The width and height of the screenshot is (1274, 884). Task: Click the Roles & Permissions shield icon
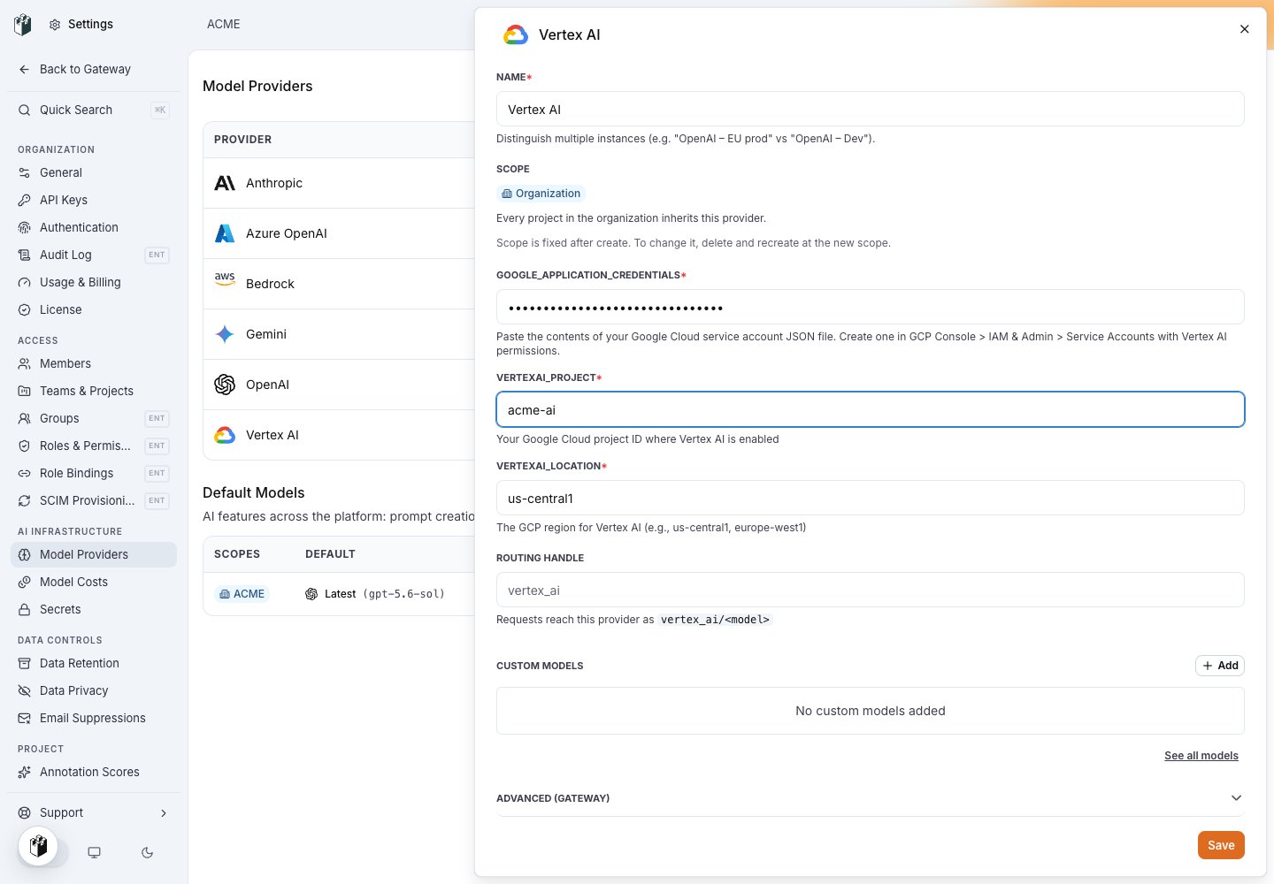tap(25, 446)
